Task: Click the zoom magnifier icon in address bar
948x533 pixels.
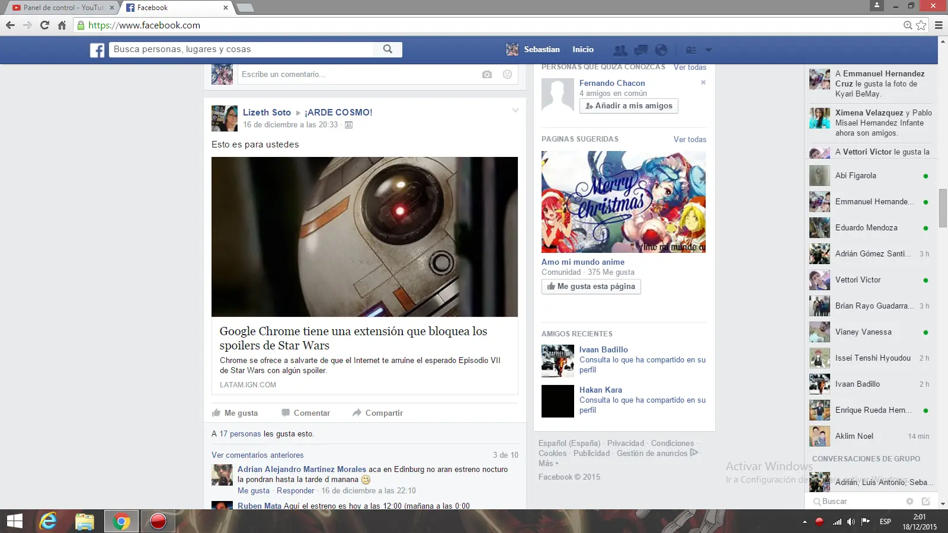Action: [908, 25]
